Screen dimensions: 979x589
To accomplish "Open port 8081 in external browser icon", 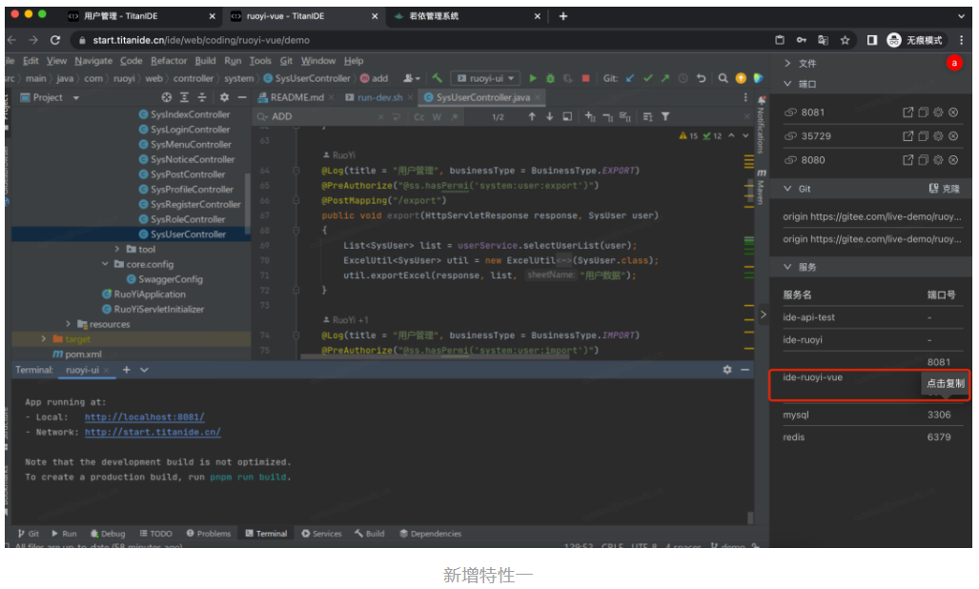I will [908, 112].
